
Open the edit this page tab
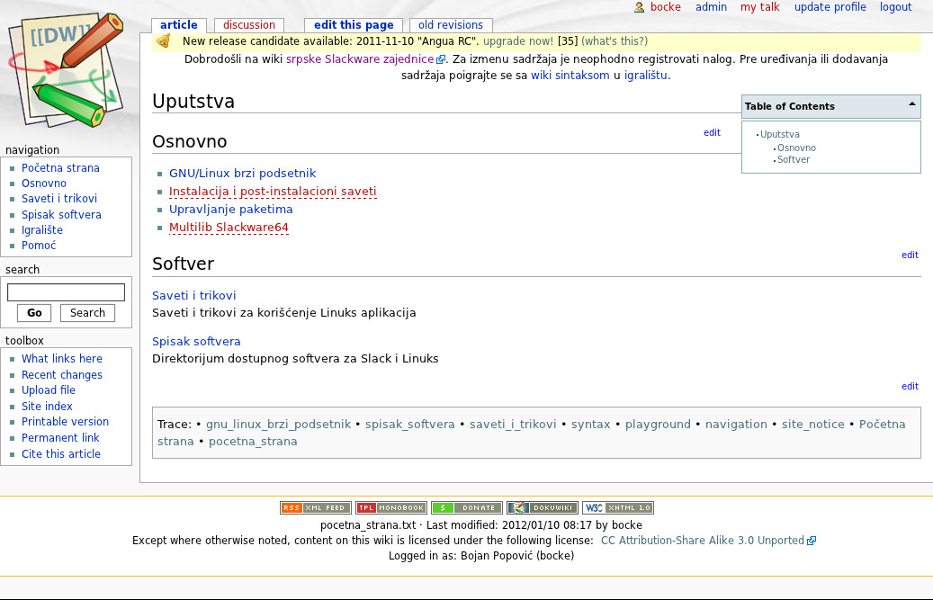tap(354, 25)
